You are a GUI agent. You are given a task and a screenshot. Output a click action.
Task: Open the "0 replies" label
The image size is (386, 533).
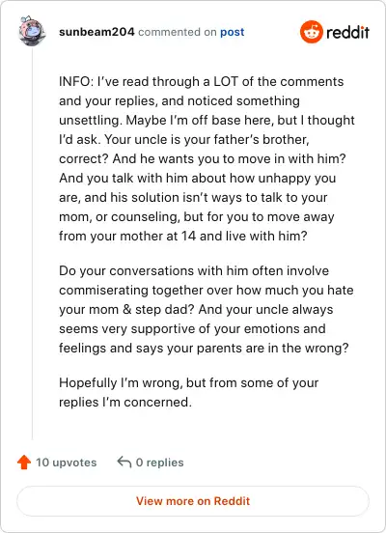tap(159, 463)
